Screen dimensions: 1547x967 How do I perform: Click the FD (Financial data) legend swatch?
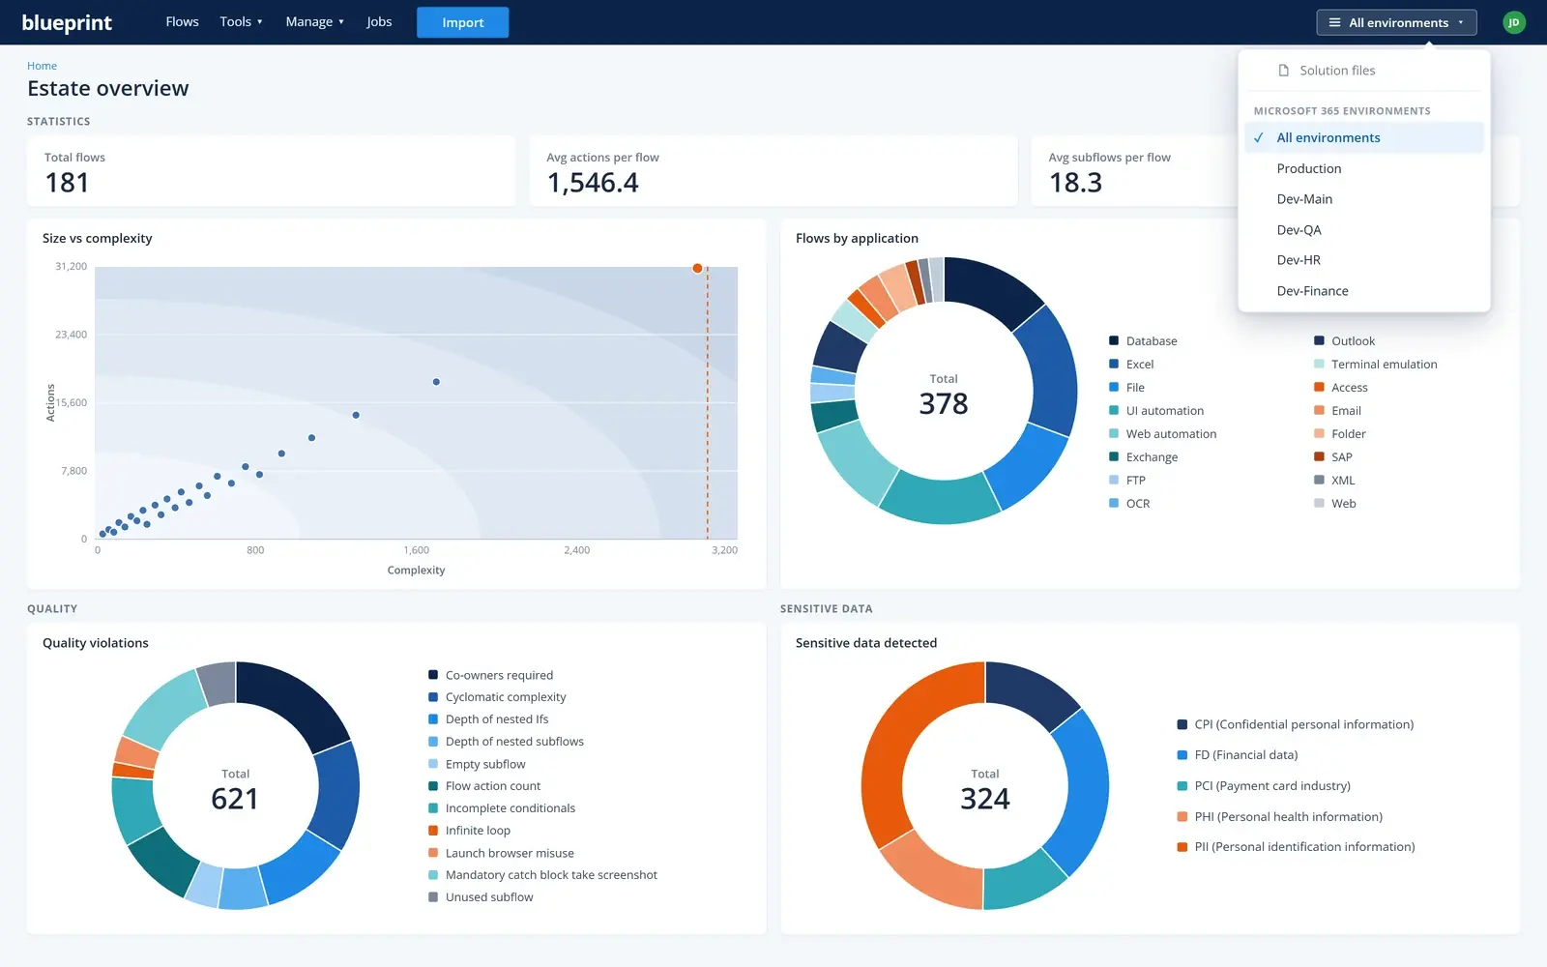click(1182, 755)
